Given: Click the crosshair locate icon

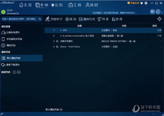Looking at the screenshot, I should (x=159, y=19).
